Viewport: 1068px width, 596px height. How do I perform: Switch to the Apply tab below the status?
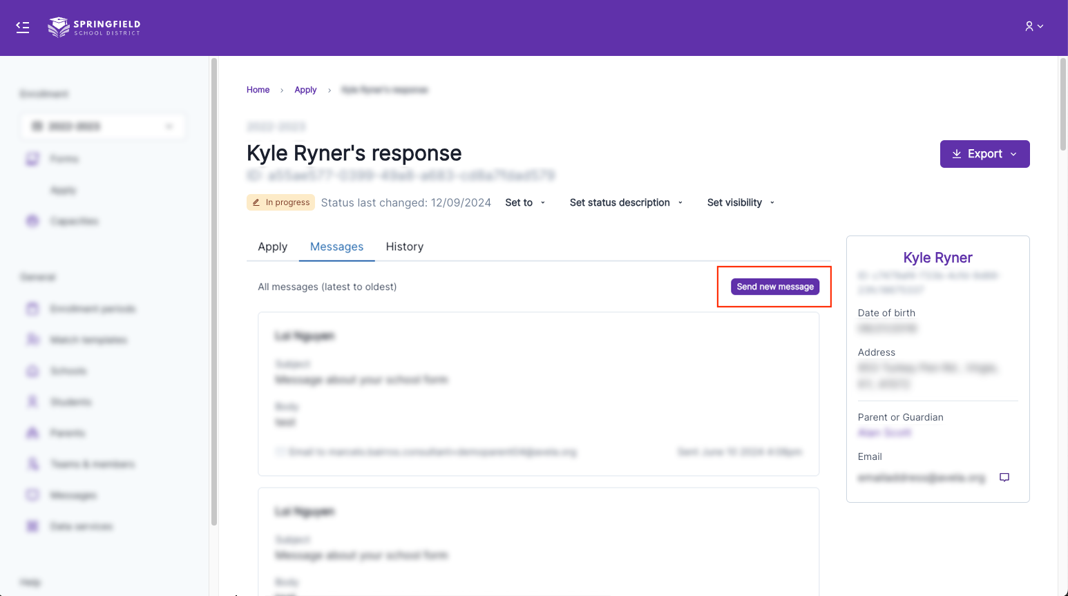click(272, 247)
